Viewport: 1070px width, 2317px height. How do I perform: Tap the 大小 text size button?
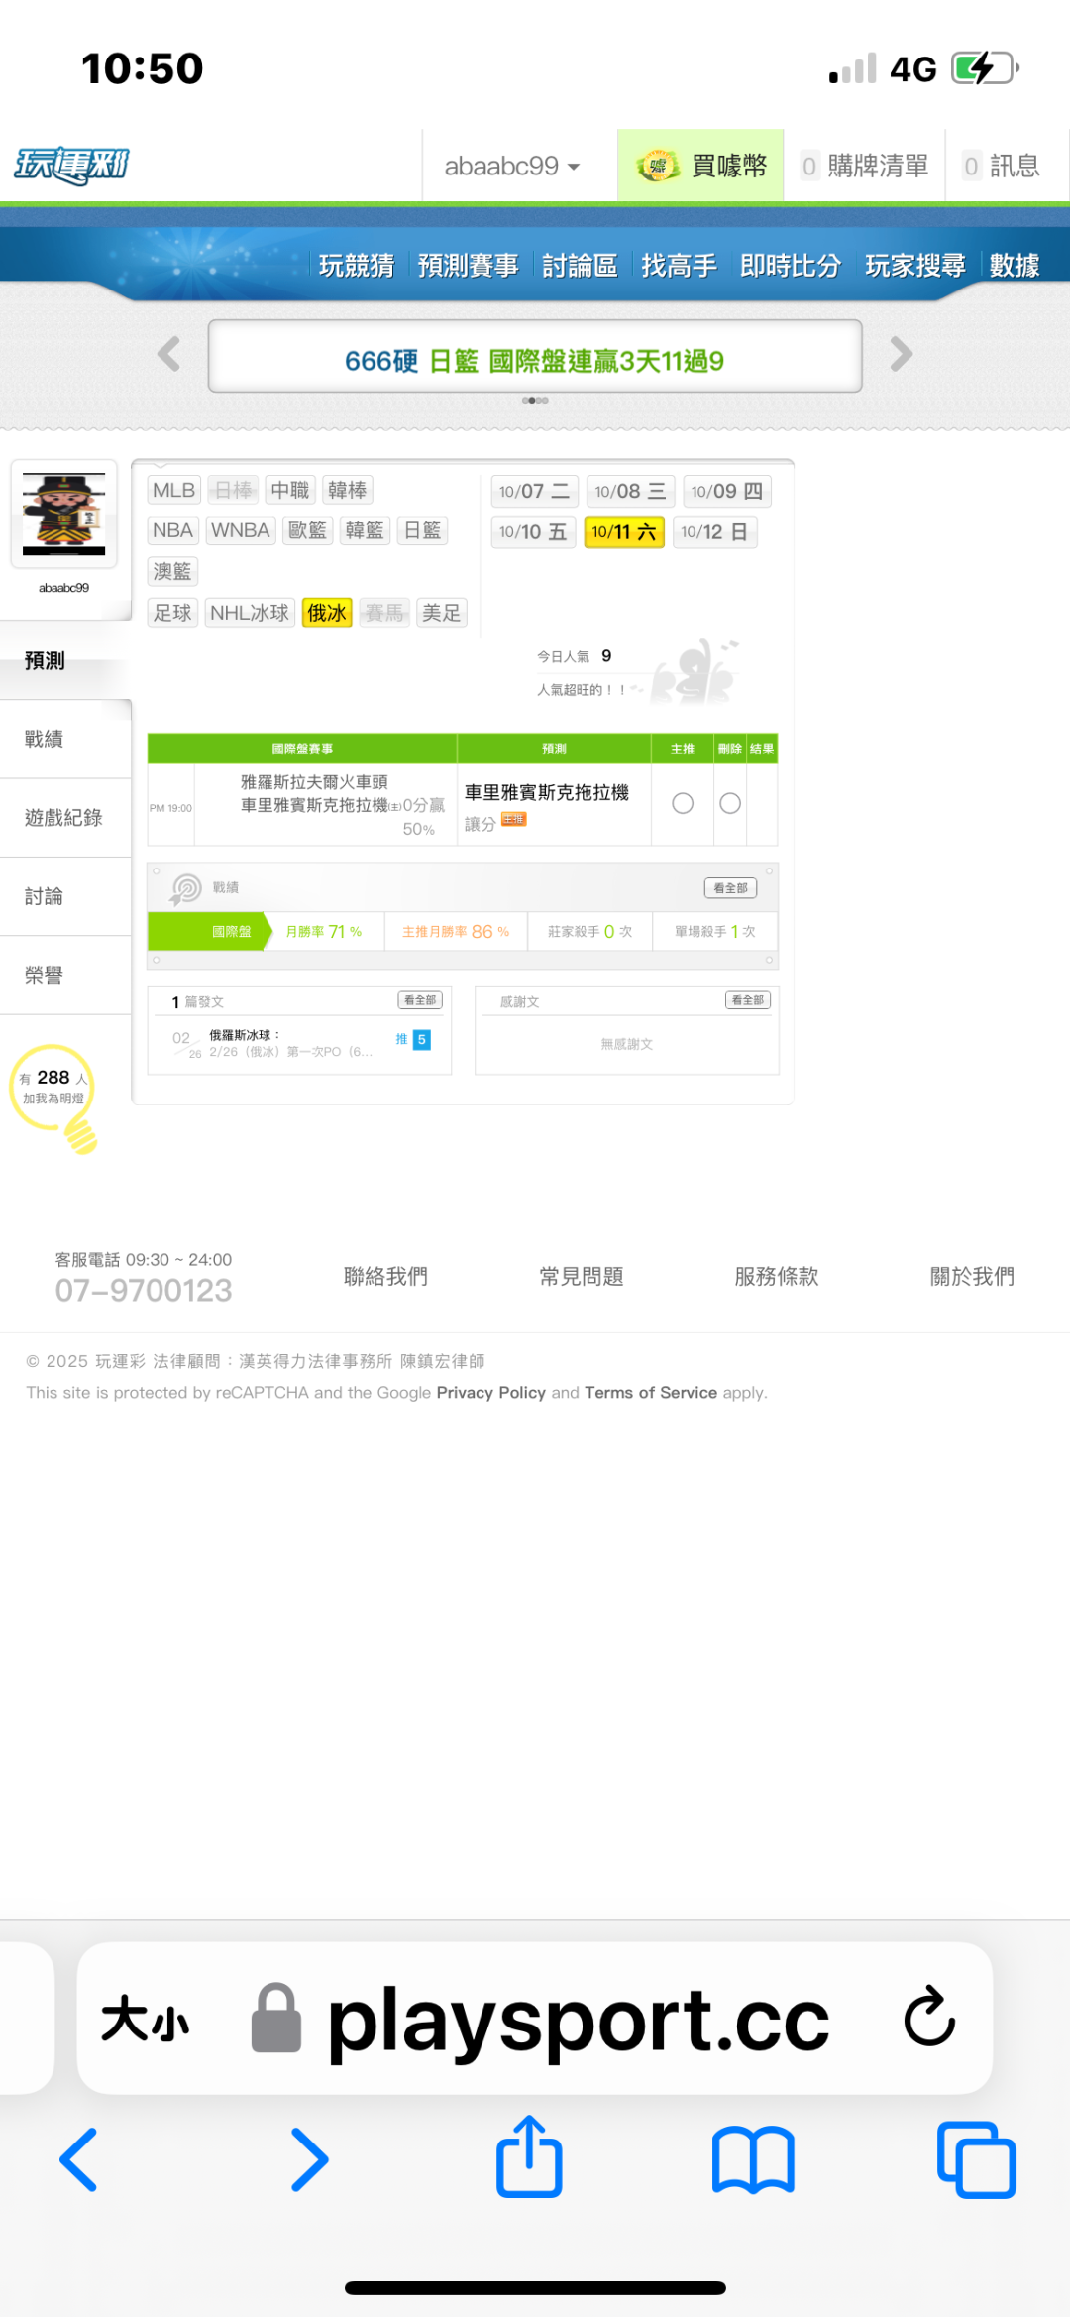[x=145, y=2020]
